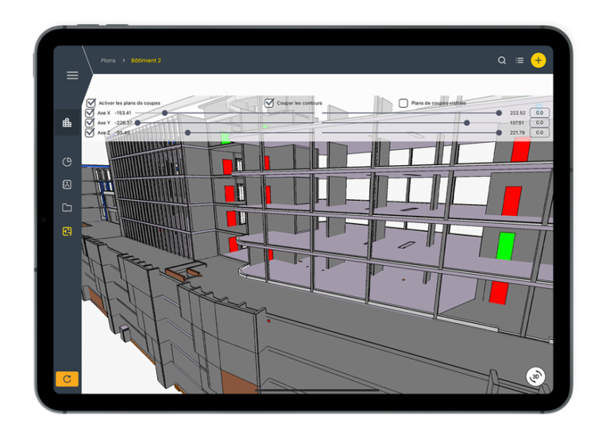Viewport: 610px width, 431px height.
Task: Click the Axe Y 0.0 input field
Action: 539,122
